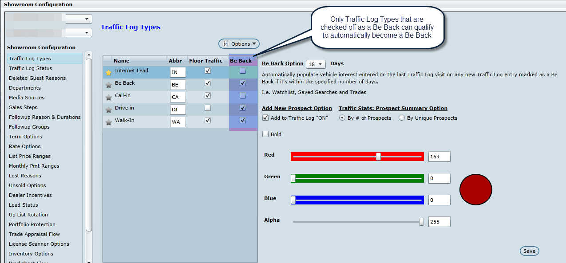Click the gold star beside Internet Lead
Screen dimensions: 566x263
(108, 73)
